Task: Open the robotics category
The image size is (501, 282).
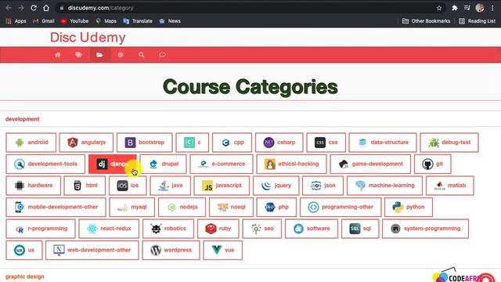Action: coord(168,229)
